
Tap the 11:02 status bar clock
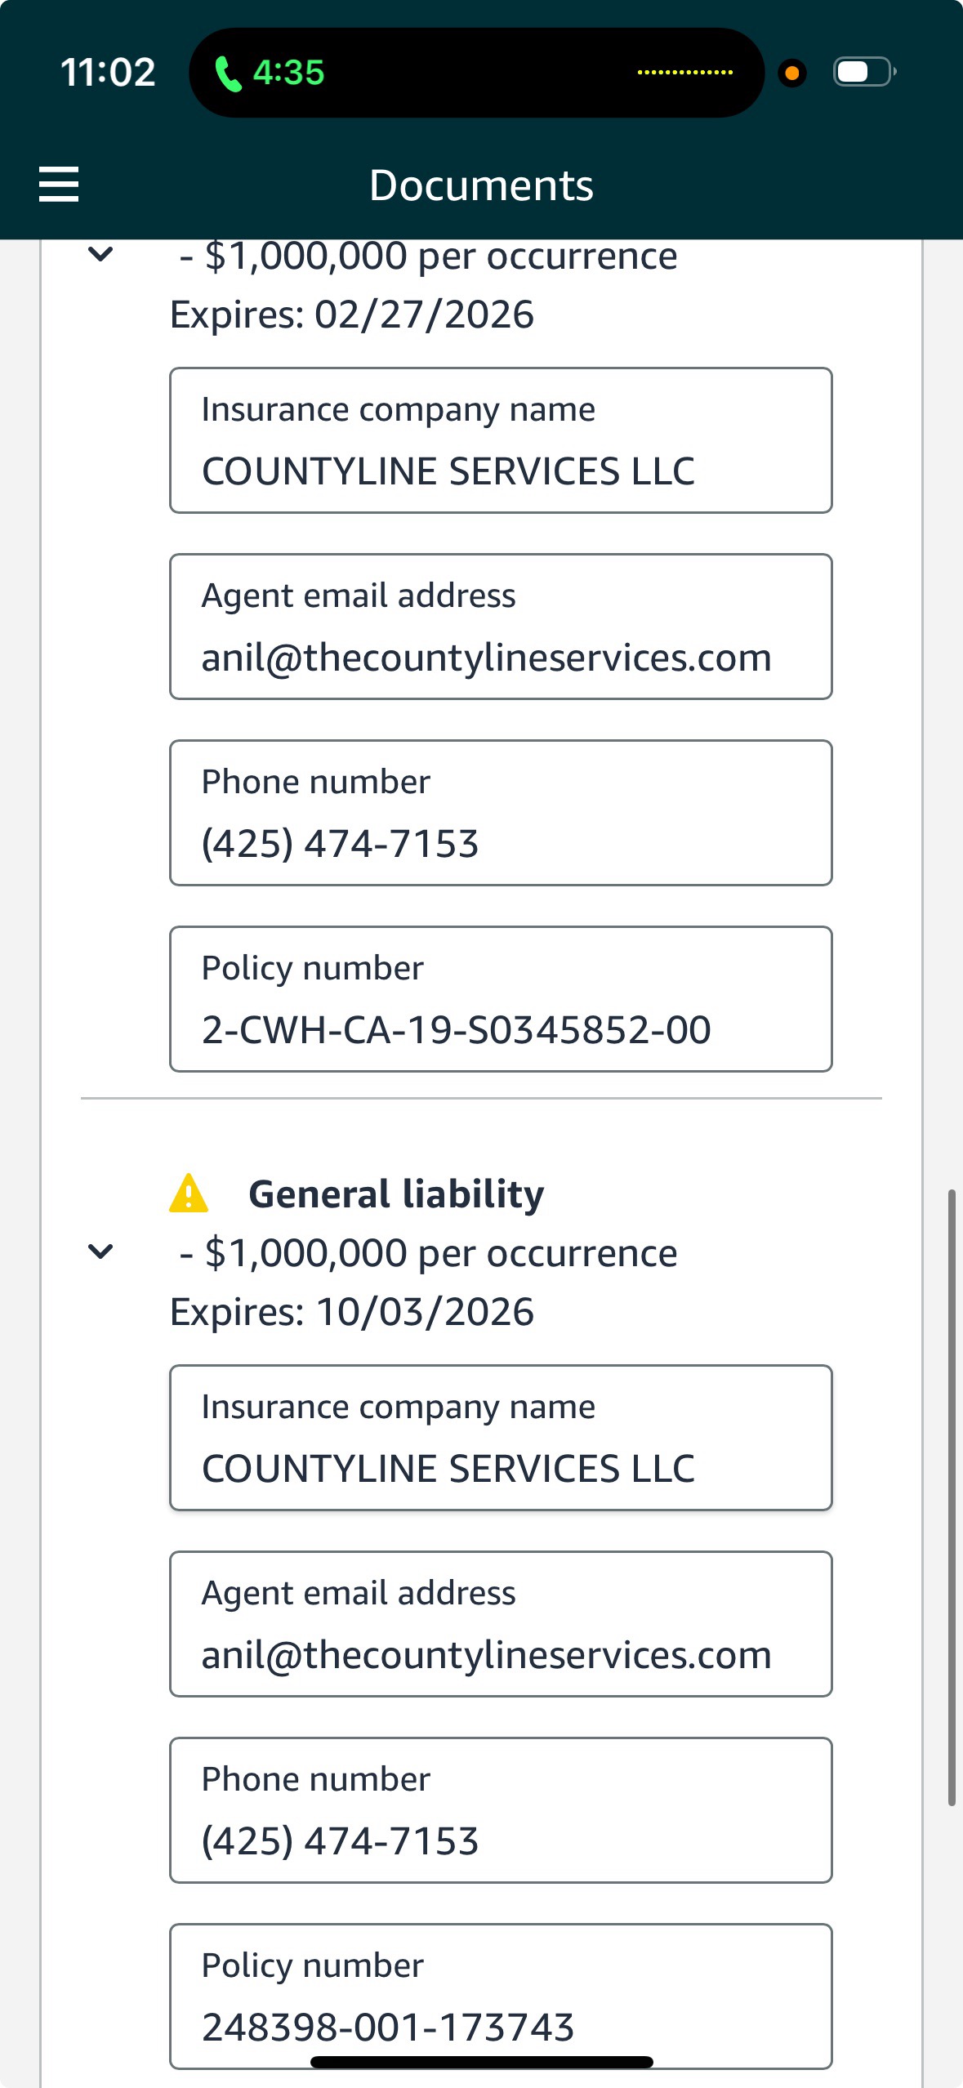(108, 73)
